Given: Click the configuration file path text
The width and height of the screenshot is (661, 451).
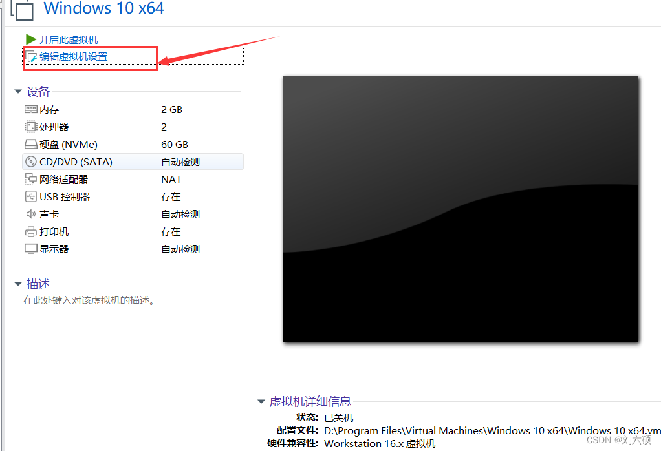Looking at the screenshot, I should [x=492, y=431].
